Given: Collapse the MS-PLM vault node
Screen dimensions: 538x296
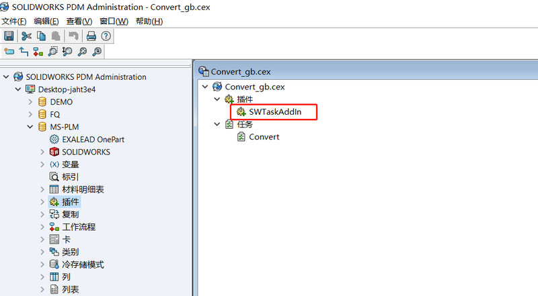Looking at the screenshot, I should click(x=30, y=127).
